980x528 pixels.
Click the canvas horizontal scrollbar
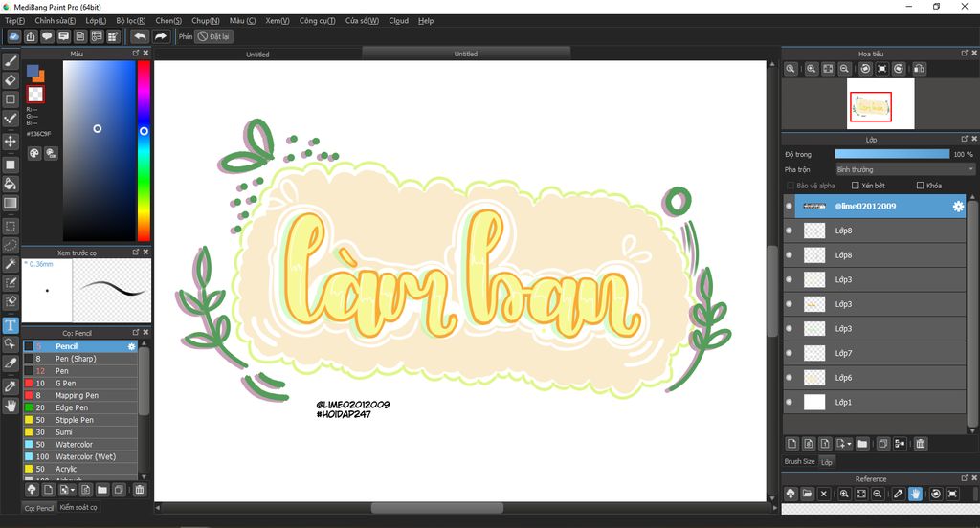pyautogui.click(x=436, y=508)
